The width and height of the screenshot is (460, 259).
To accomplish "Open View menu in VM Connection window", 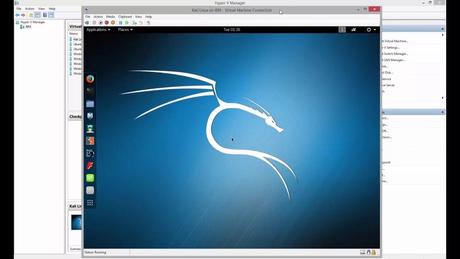I will (138, 17).
